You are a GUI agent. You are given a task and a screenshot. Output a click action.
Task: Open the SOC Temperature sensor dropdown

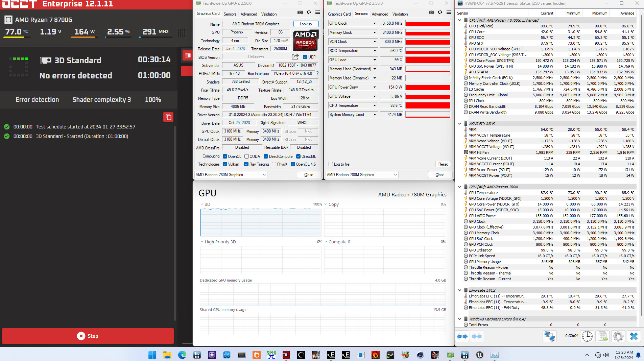click(375, 51)
